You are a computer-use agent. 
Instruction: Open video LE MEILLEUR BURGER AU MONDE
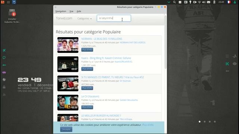coord(101,116)
